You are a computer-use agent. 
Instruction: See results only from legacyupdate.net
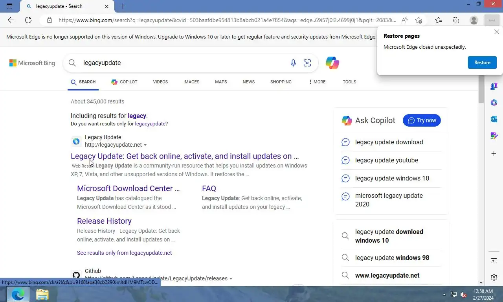[124, 253]
